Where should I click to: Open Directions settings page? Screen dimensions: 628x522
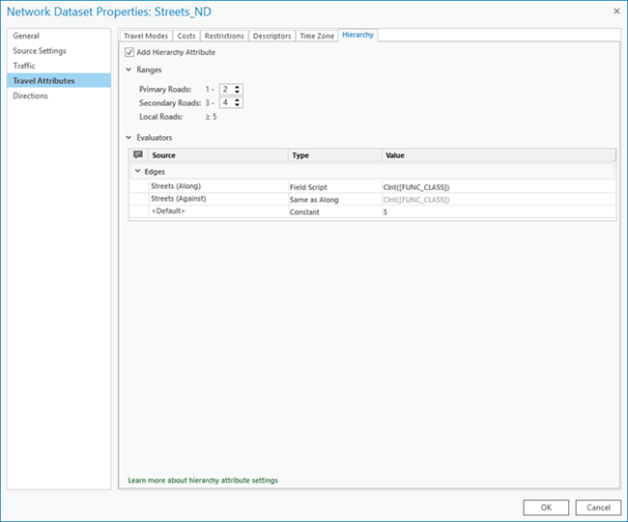click(x=30, y=96)
